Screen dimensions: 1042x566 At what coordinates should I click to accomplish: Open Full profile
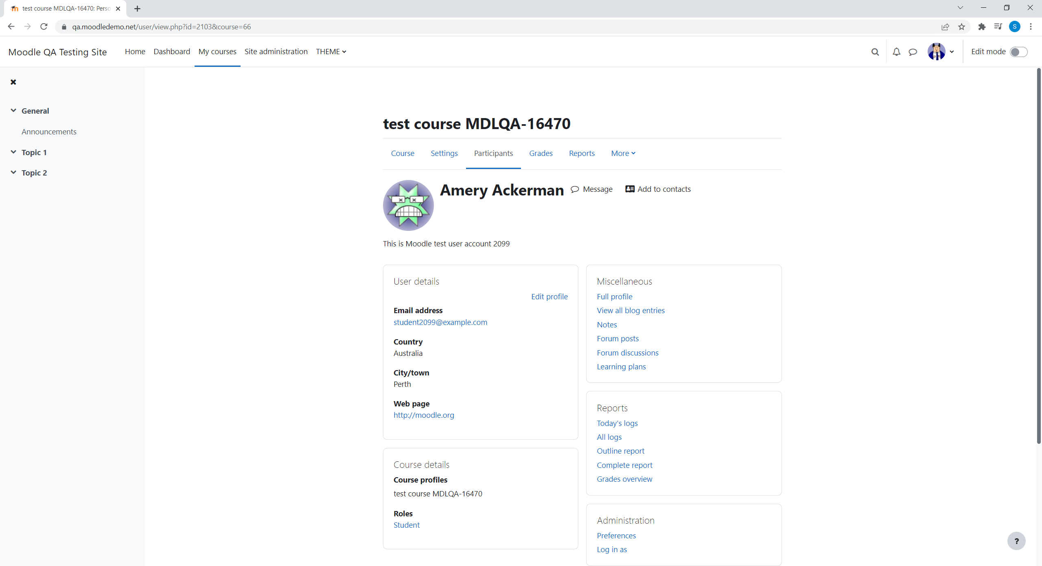615,296
